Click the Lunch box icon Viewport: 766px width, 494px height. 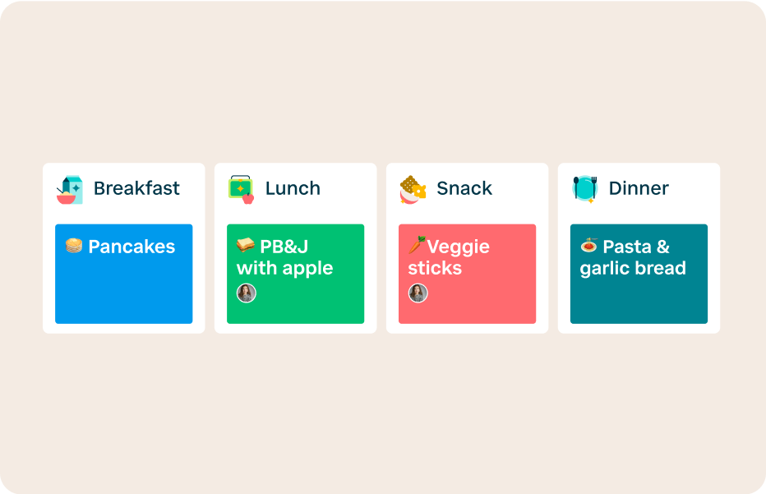pos(241,189)
